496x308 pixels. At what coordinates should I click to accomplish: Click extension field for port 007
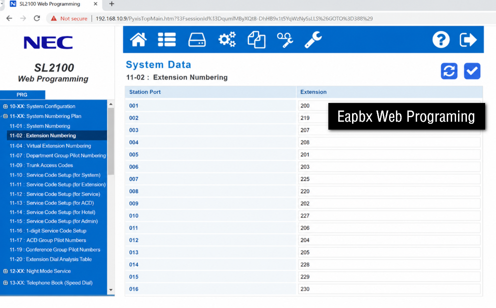pos(389,179)
